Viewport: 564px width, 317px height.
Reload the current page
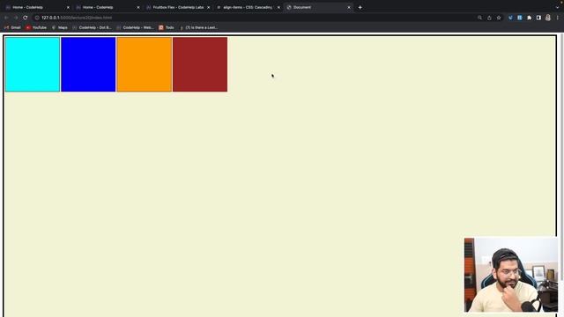(26, 18)
